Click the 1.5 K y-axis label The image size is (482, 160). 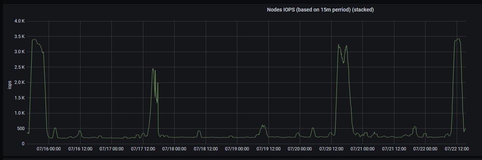click(19, 98)
